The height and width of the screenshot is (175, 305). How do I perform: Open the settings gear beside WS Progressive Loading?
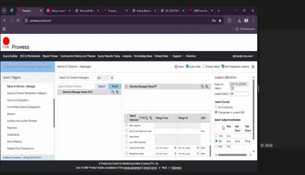pos(253,67)
